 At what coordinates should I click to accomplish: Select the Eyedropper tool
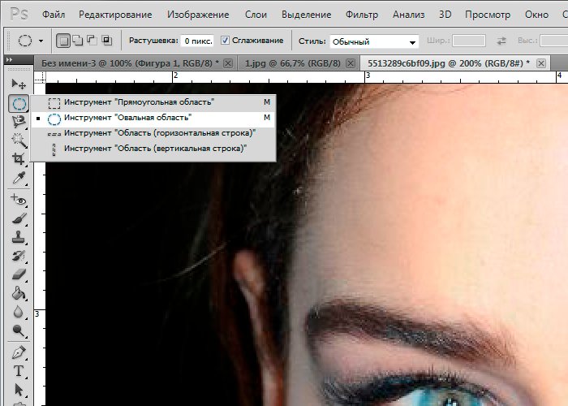[x=19, y=178]
